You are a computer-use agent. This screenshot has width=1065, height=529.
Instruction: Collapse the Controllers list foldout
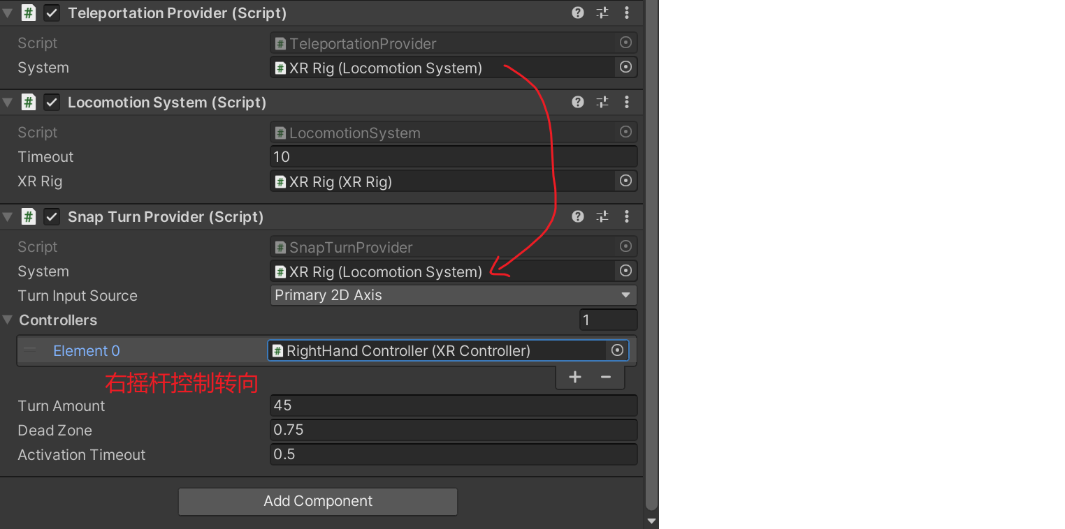pos(8,320)
